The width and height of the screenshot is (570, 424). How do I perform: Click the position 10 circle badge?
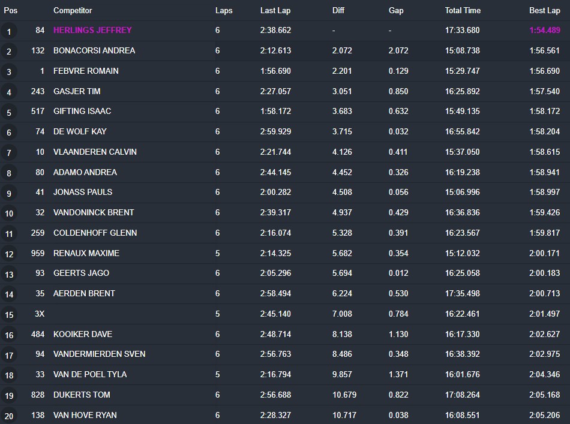pyautogui.click(x=9, y=213)
